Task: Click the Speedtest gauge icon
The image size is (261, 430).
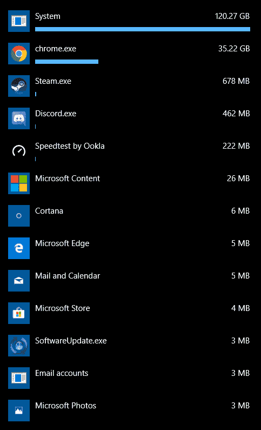Action: tap(19, 151)
